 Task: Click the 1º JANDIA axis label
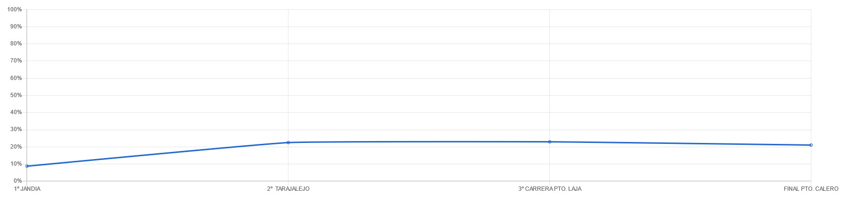[28, 189]
